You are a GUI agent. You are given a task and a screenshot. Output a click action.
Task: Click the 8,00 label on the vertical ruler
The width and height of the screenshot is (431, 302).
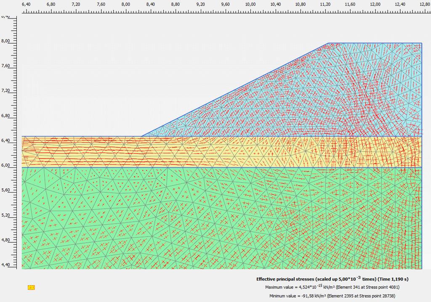click(5, 41)
